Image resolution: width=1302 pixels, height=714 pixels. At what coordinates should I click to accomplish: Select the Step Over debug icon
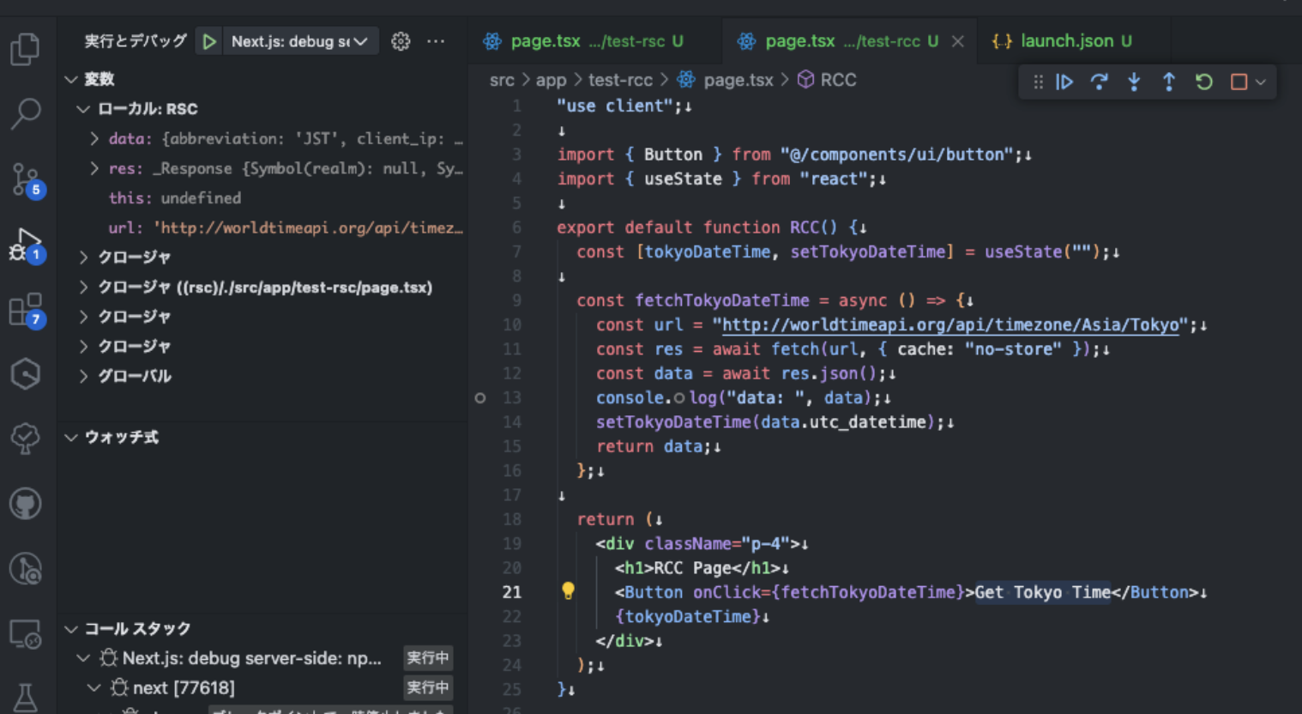(1100, 82)
